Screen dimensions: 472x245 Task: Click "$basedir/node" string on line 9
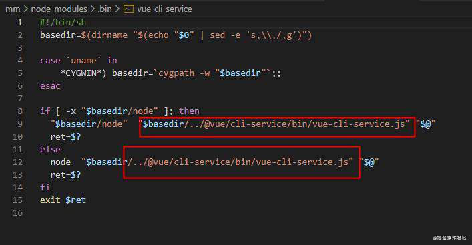pyautogui.click(x=89, y=124)
